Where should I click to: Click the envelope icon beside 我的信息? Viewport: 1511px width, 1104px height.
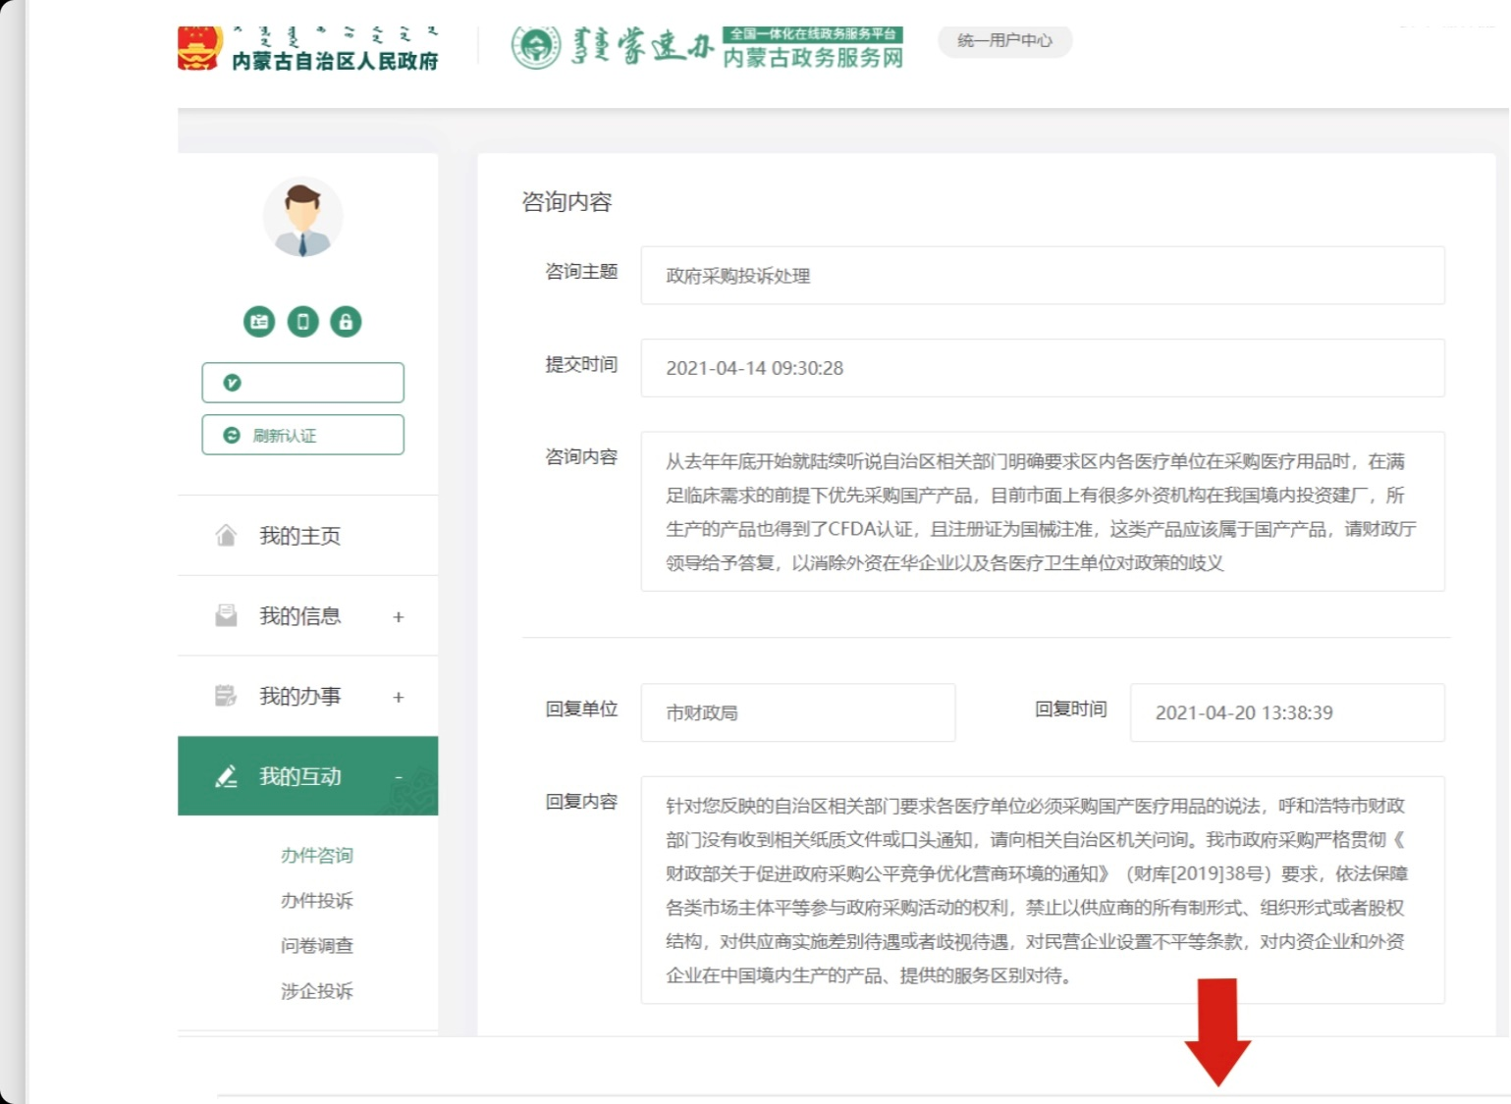(227, 615)
